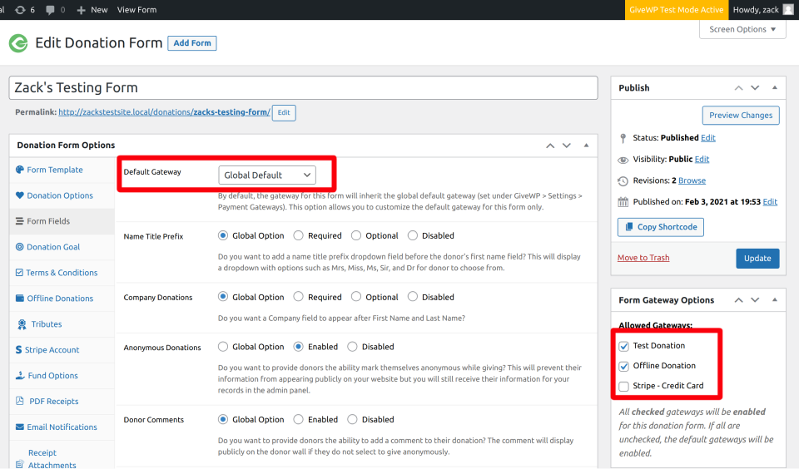The width and height of the screenshot is (799, 469).
Task: Edit the Visibility setting link
Action: pos(702,159)
